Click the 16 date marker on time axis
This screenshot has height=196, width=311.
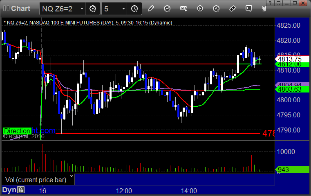click(x=43, y=191)
